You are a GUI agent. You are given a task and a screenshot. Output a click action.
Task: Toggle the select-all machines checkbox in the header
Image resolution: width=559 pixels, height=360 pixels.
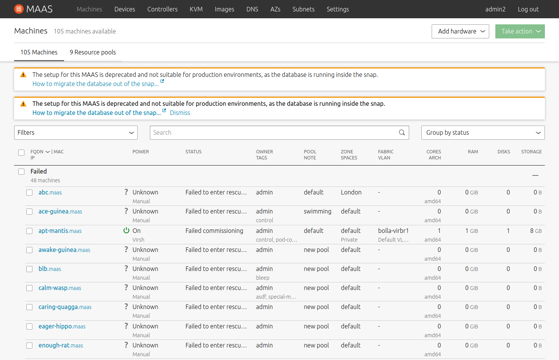coord(21,152)
